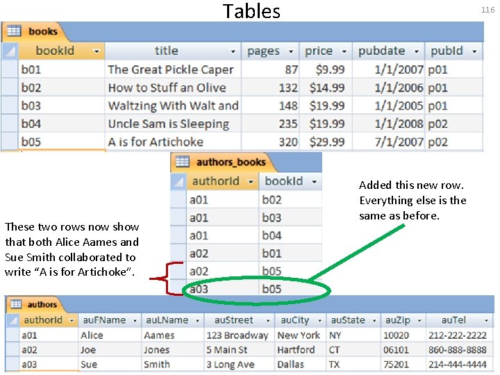Select the row selector for book b03
The height and width of the screenshot is (375, 500).
coord(10,106)
